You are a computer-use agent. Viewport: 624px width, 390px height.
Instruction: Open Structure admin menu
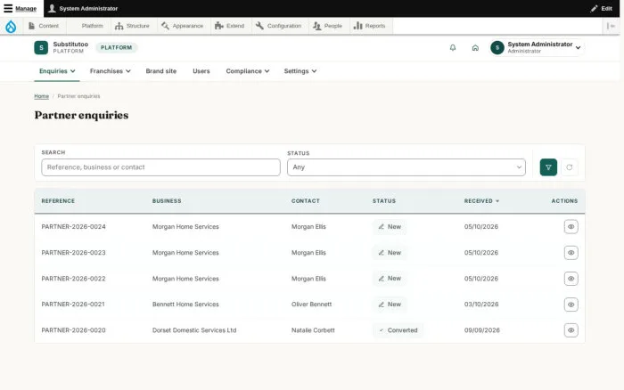[132, 26]
